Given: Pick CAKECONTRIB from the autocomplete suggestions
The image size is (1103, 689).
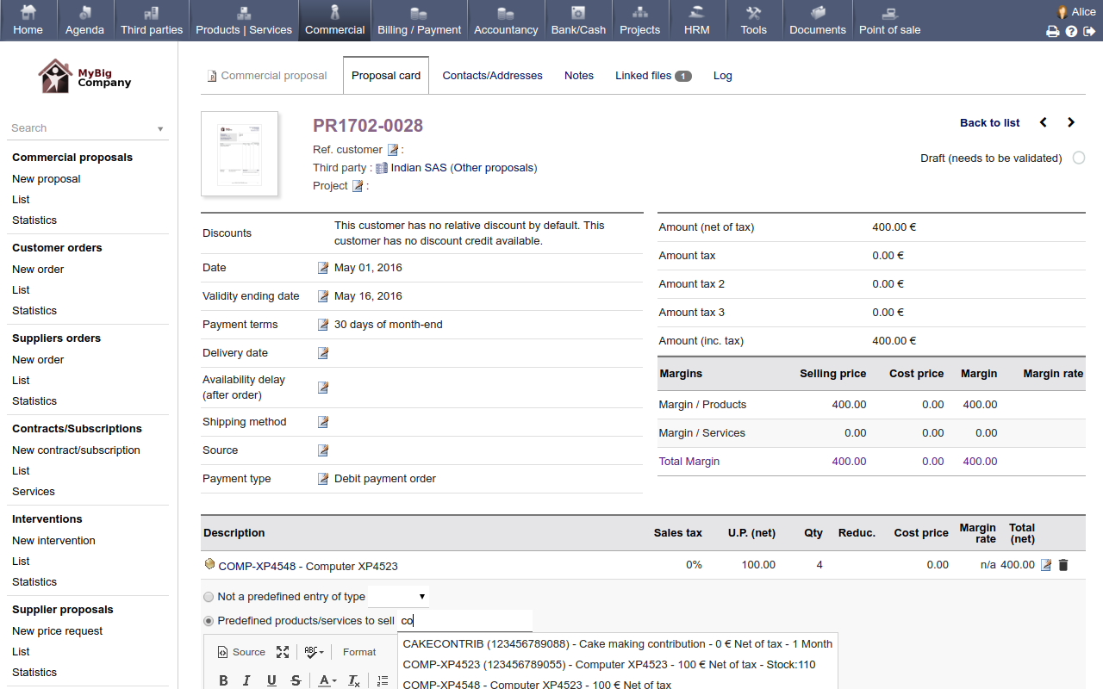Looking at the screenshot, I should click(617, 643).
